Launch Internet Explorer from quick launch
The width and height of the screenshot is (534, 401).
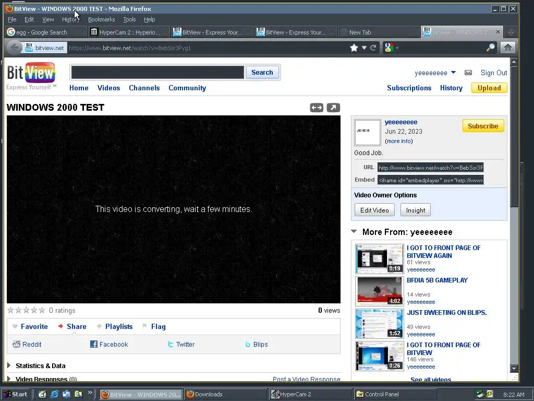tap(54, 394)
